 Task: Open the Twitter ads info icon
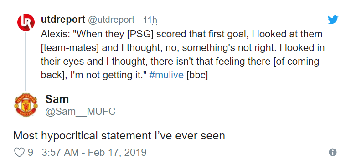point(333,152)
